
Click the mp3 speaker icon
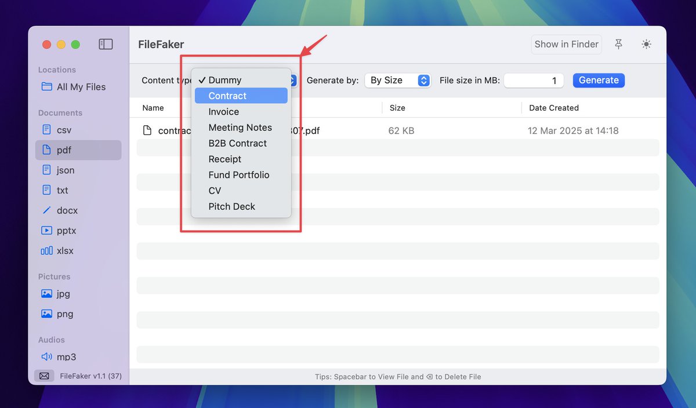point(47,357)
